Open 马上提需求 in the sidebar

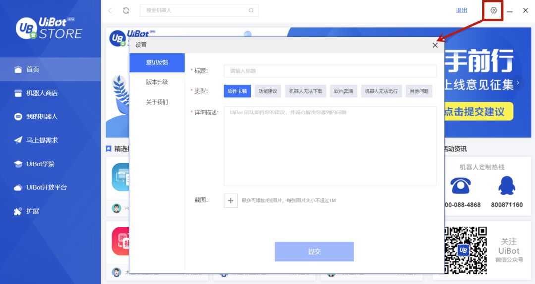pos(50,140)
